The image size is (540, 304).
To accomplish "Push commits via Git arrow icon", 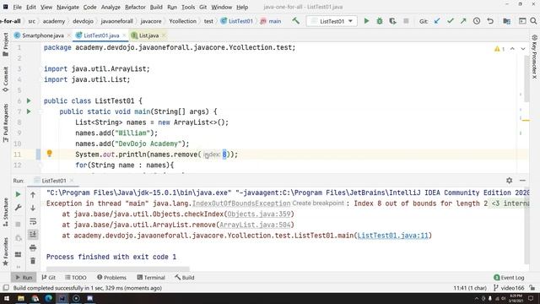I will 463,21.
